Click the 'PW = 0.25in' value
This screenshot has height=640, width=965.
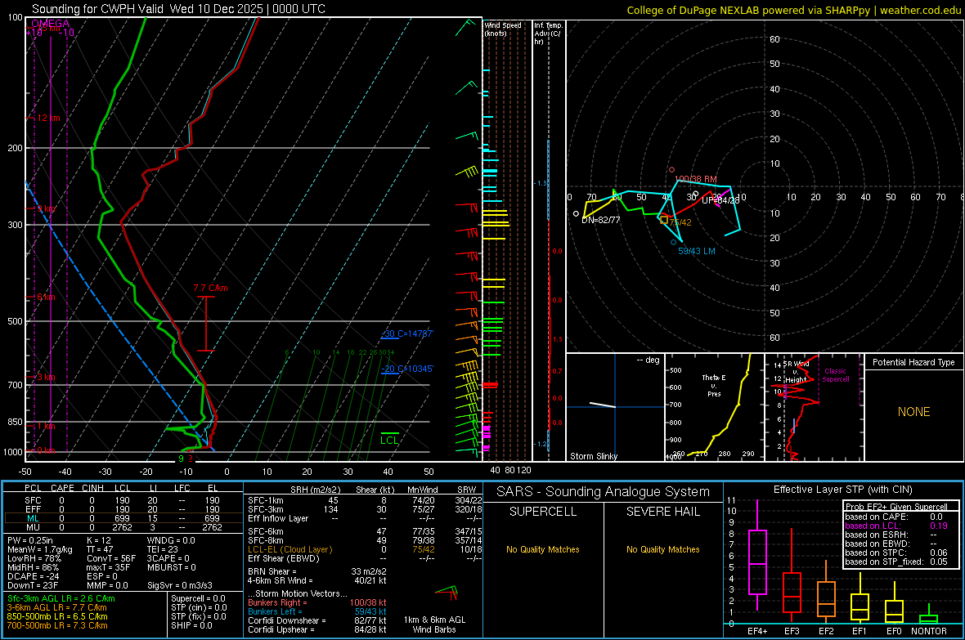click(x=30, y=540)
